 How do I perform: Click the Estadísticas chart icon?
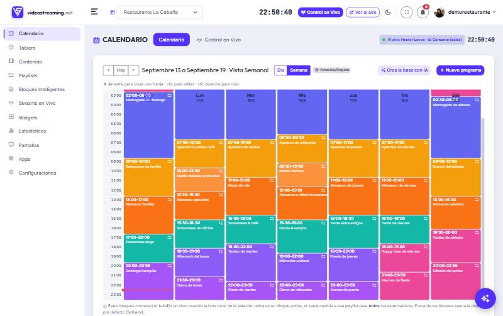tap(11, 131)
